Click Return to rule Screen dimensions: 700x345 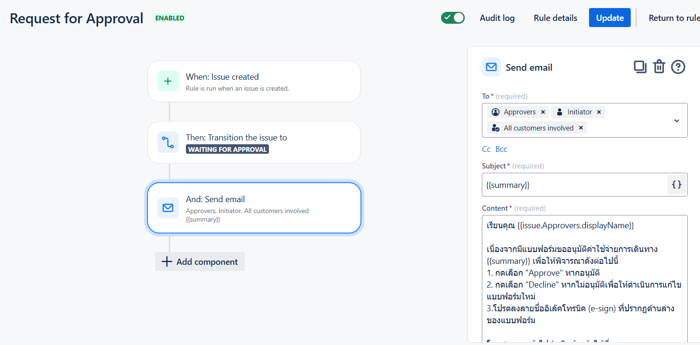coord(674,18)
